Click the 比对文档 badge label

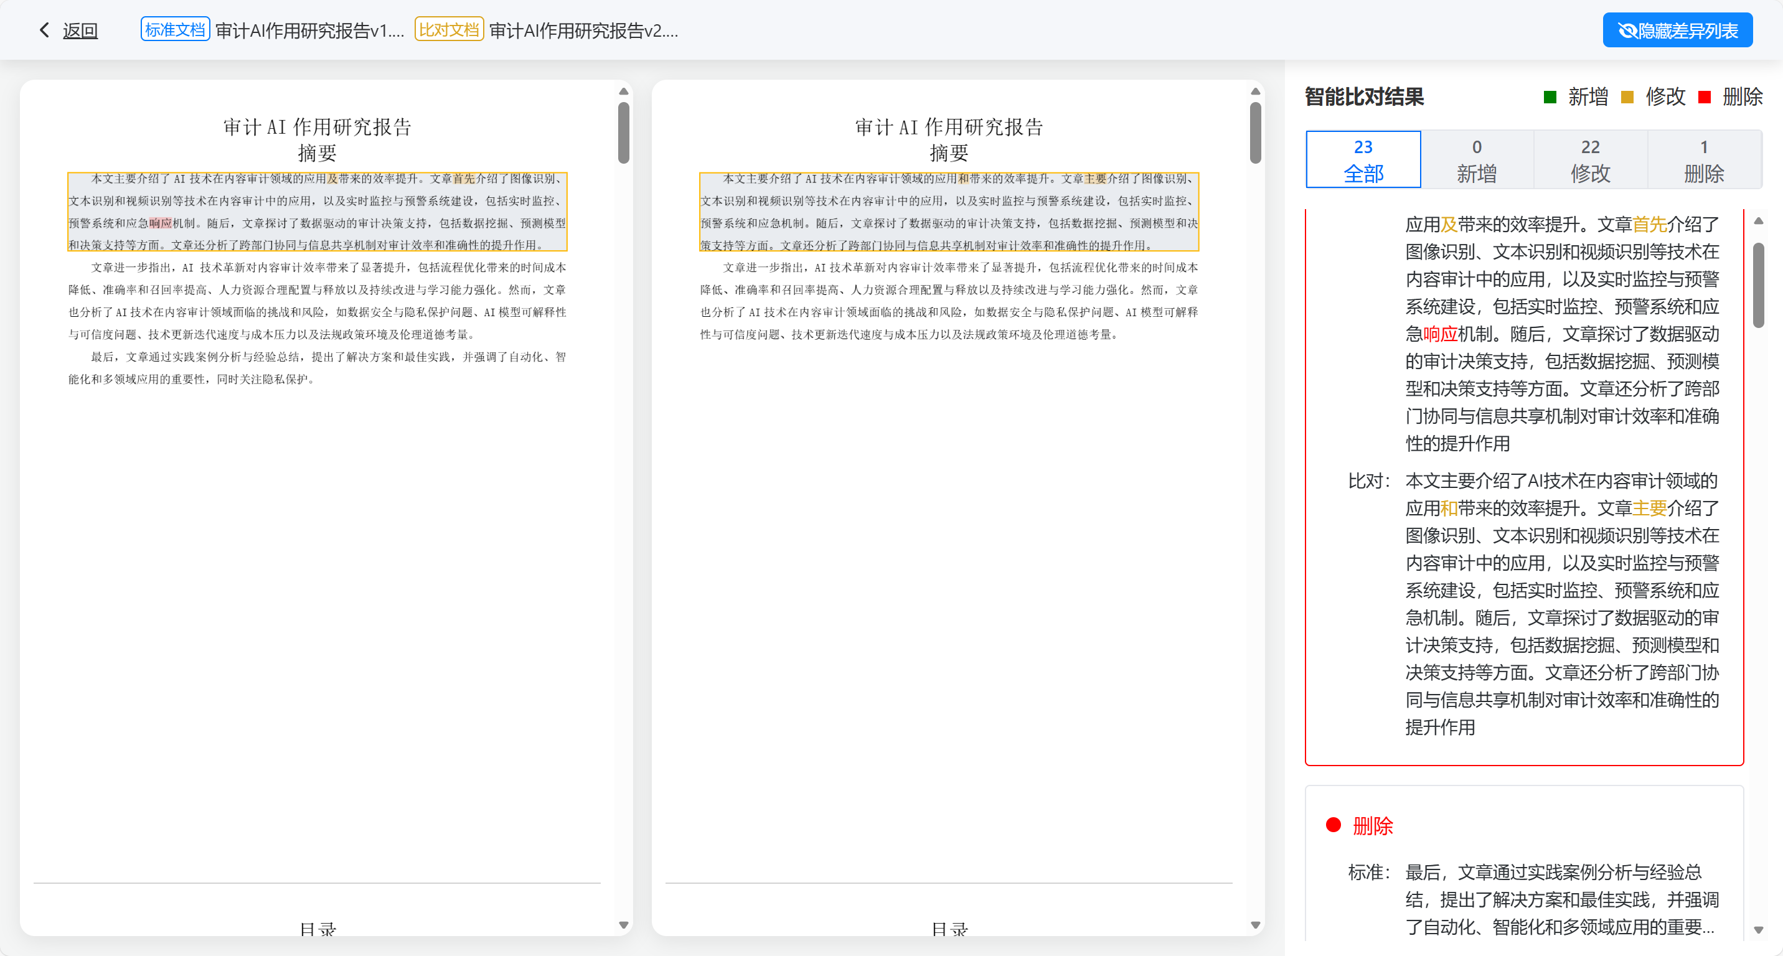[x=448, y=30]
